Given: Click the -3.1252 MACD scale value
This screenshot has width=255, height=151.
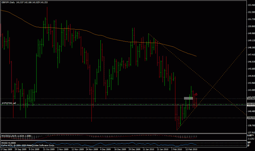Looking at the screenshot, I should coord(251,139).
